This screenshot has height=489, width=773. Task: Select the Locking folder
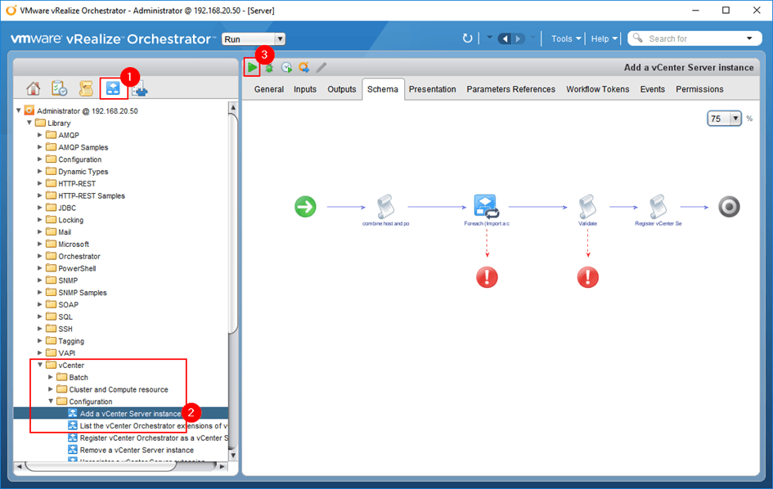[70, 220]
